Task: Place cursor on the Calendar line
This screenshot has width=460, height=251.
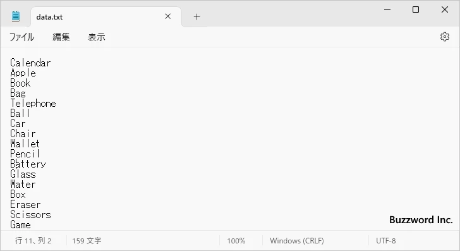Action: click(x=30, y=63)
